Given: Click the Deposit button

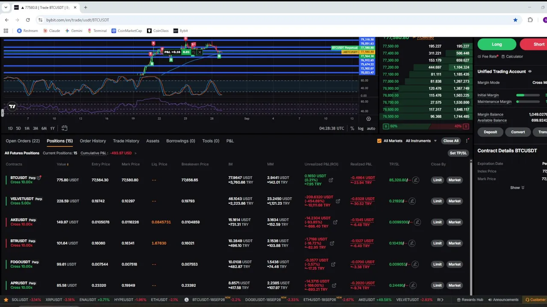Looking at the screenshot, I should pyautogui.click(x=490, y=132).
